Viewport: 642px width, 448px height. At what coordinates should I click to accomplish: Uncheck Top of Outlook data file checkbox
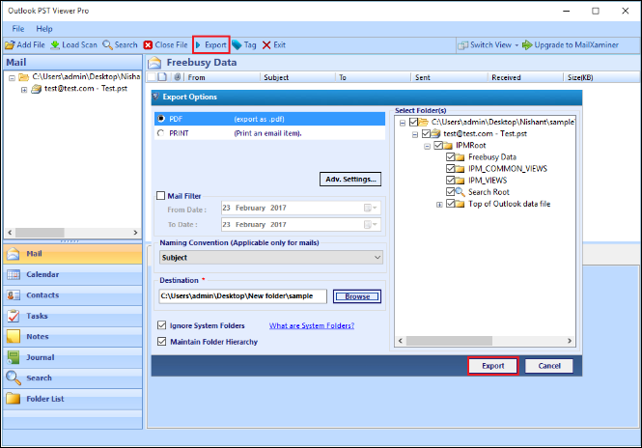point(451,204)
